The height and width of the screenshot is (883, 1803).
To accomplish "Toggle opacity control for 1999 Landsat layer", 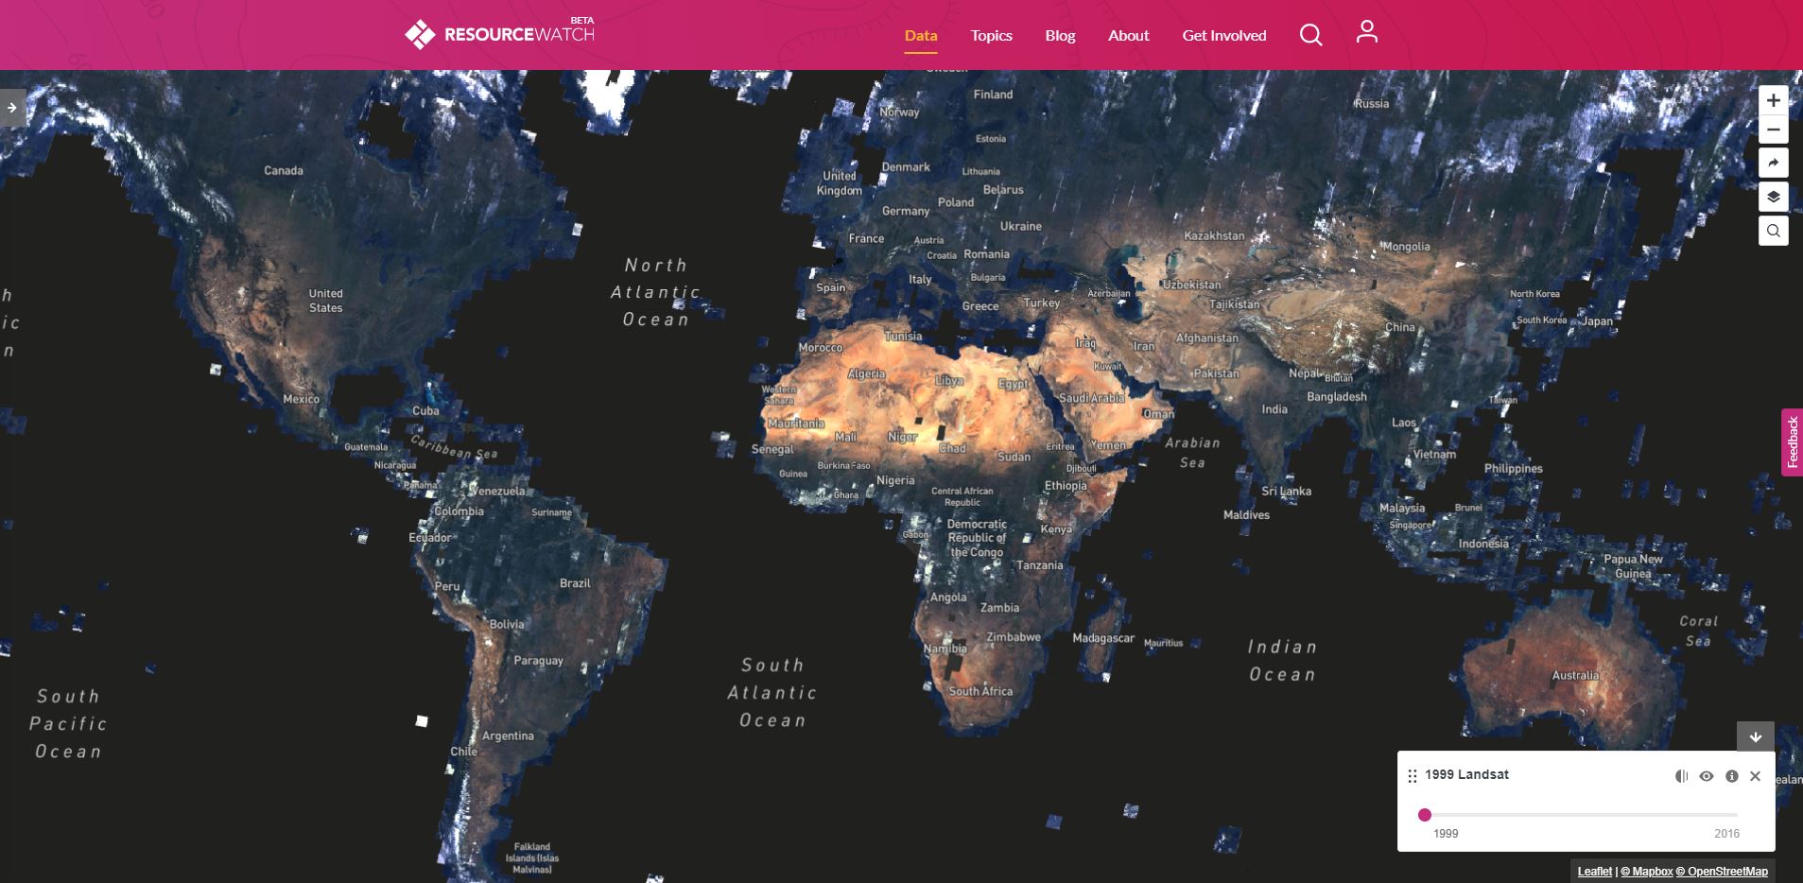I will click(1681, 776).
